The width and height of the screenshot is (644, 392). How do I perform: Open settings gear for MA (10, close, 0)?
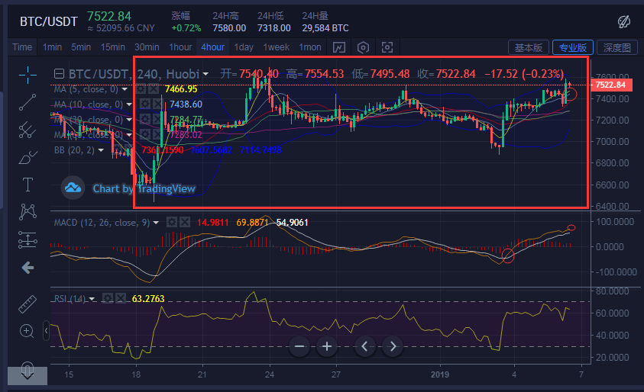[x=144, y=104]
